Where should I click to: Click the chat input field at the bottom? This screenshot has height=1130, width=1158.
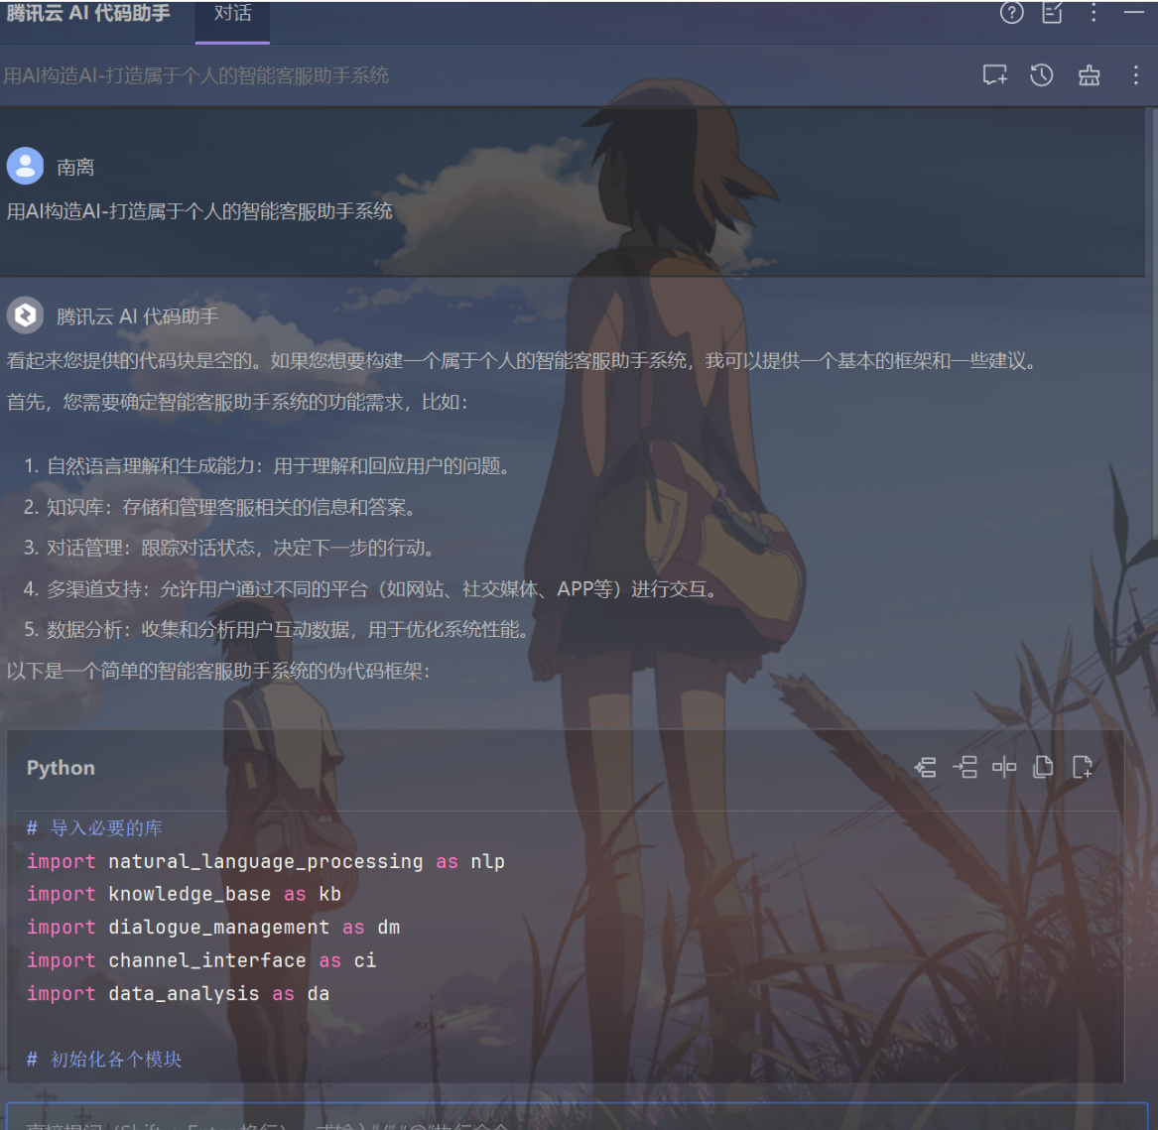577,1117
